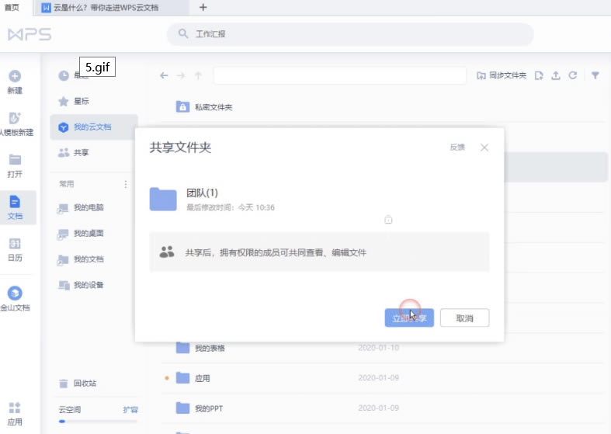Image resolution: width=611 pixels, height=434 pixels.
Task: Select 我的云文档 in navigation panel
Action: (92, 127)
